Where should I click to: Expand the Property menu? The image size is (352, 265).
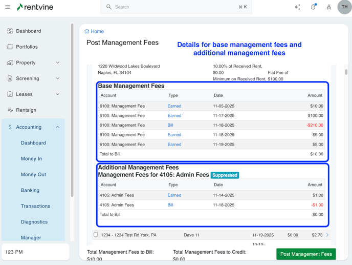pyautogui.click(x=57, y=63)
